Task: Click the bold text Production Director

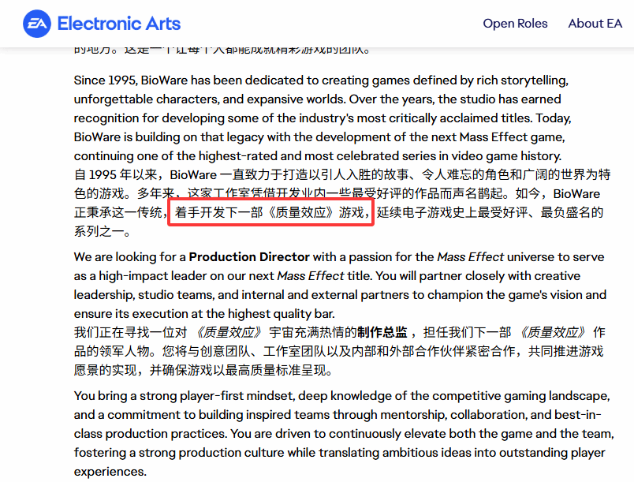Action: (x=249, y=257)
